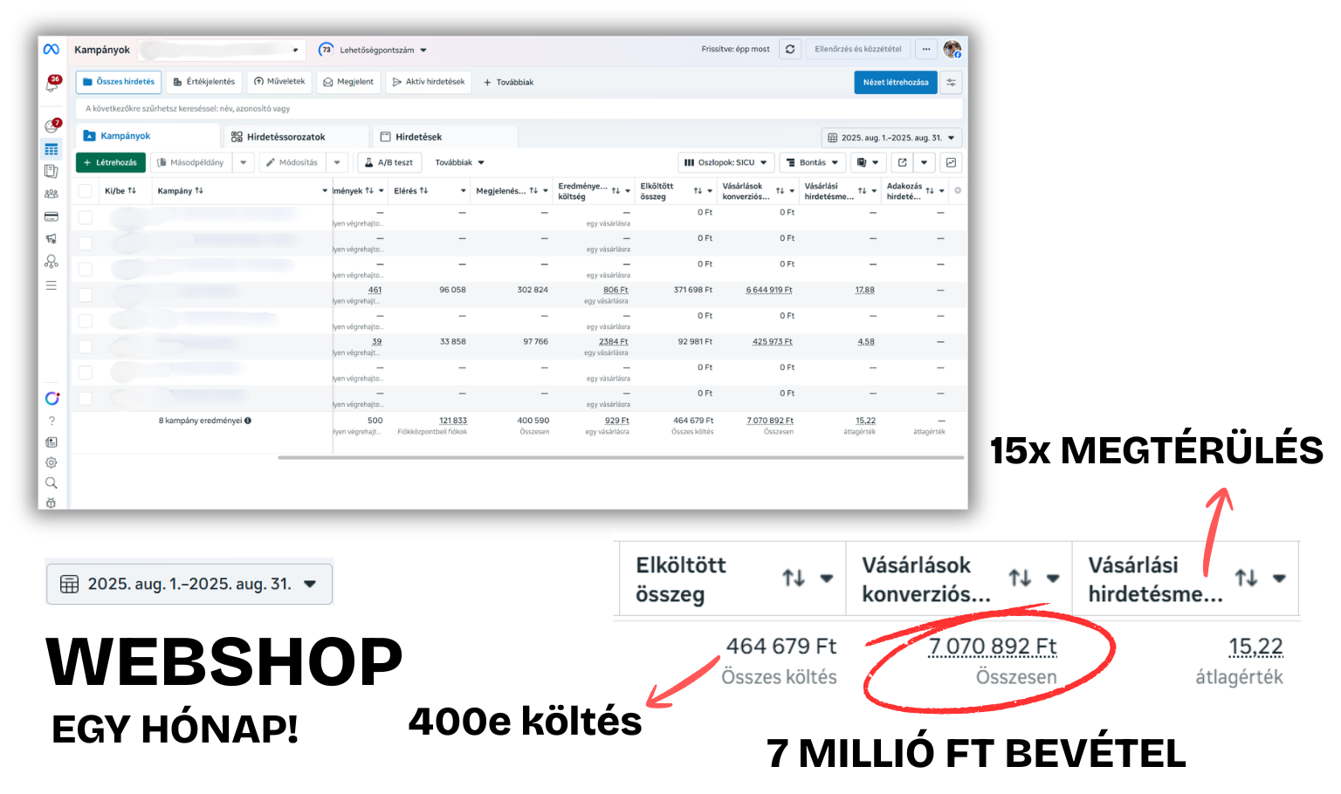Check the select-all campaigns header checkbox
The width and height of the screenshot is (1341, 794).
click(x=86, y=191)
